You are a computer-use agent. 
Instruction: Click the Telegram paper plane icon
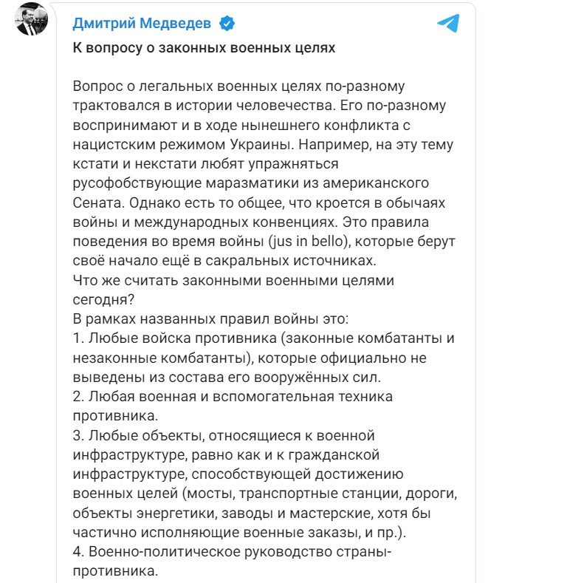448,23
